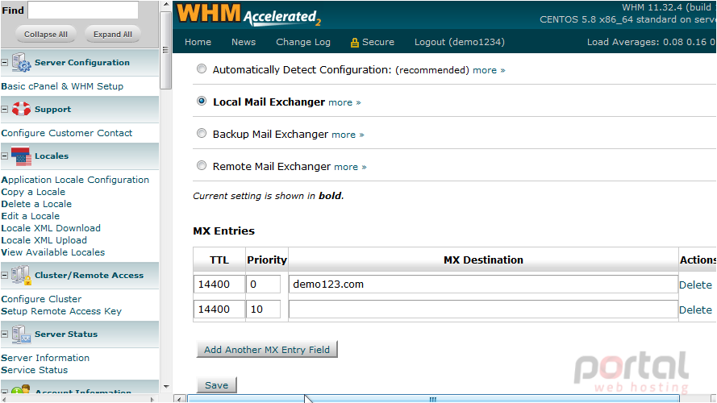Select Local Mail Exchanger radio option
Viewport: 717px width, 403px height.
click(201, 101)
